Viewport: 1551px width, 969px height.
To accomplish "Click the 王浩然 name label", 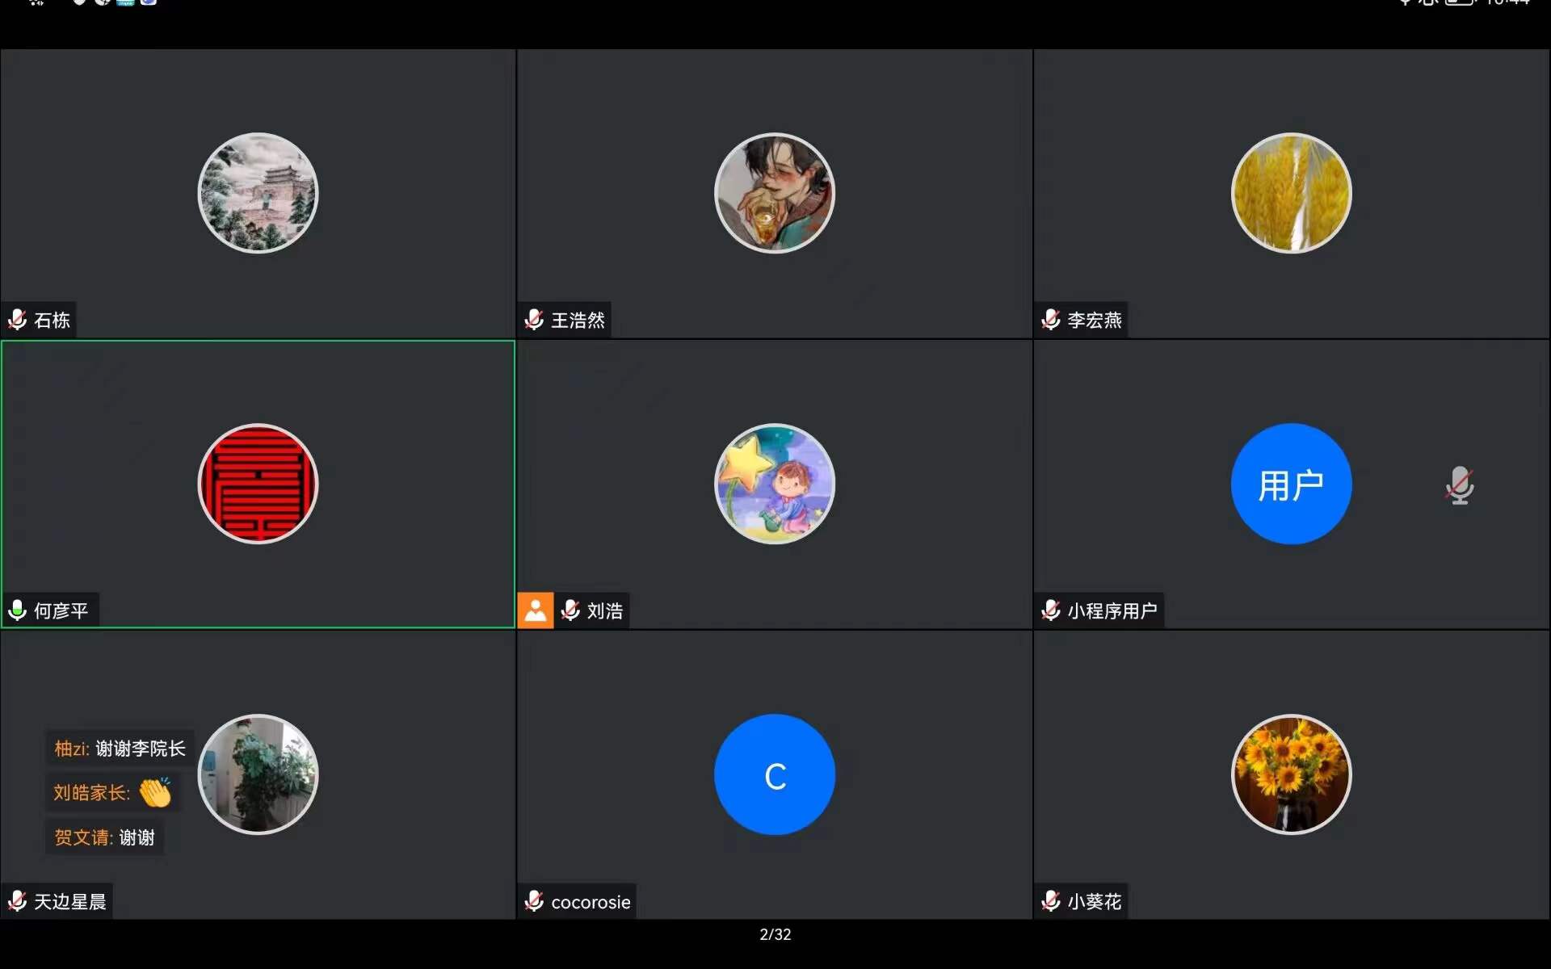I will [x=578, y=321].
